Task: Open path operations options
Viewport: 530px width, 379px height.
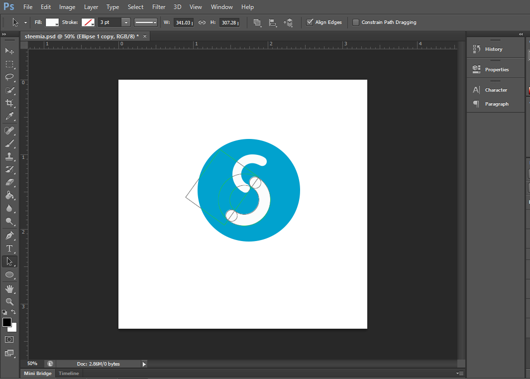Action: click(258, 23)
